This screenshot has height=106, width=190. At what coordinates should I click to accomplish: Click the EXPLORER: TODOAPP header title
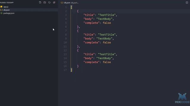point(7,3)
